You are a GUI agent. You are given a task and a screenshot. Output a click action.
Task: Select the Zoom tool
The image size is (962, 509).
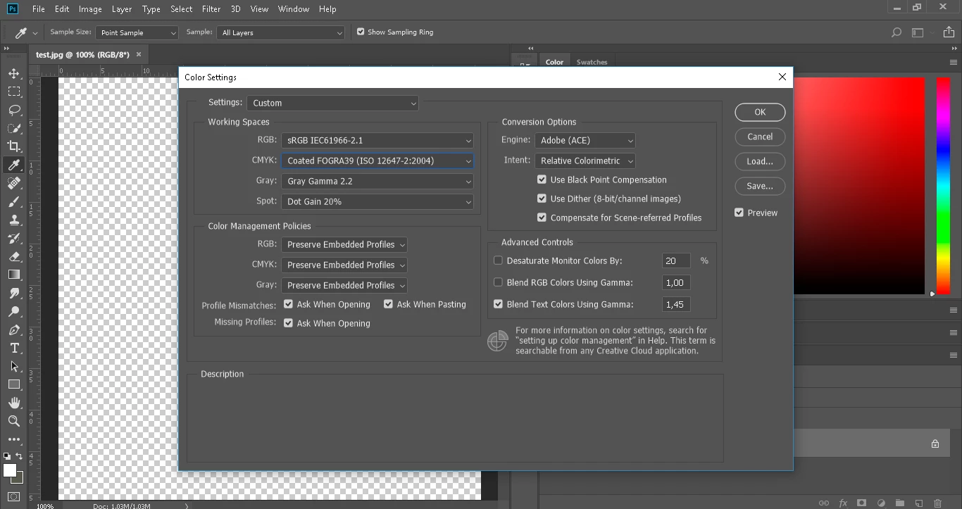14,421
